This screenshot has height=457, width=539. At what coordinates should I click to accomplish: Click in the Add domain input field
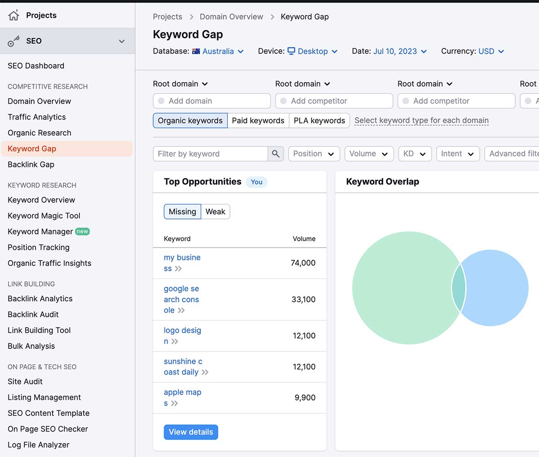click(212, 101)
